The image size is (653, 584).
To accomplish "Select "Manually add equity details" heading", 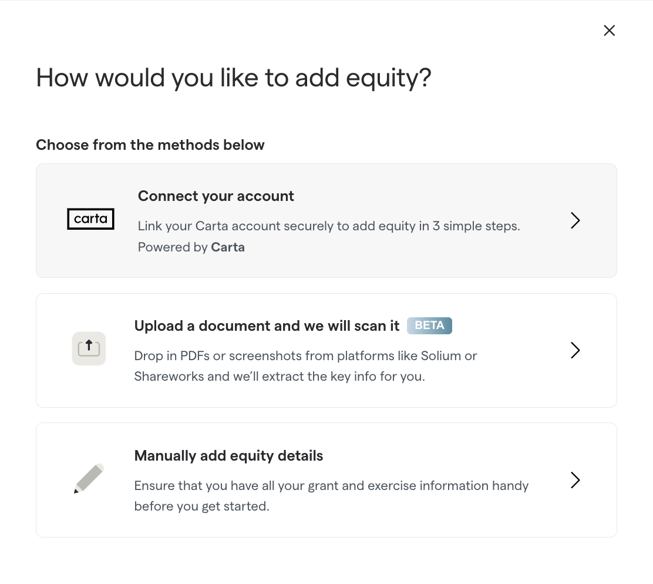I will (228, 456).
